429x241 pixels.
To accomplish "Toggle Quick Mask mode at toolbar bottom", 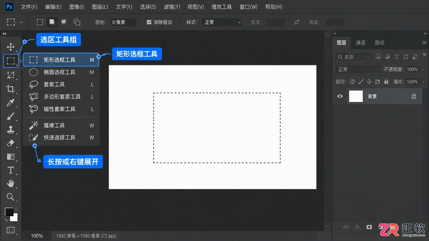I will 11,230.
